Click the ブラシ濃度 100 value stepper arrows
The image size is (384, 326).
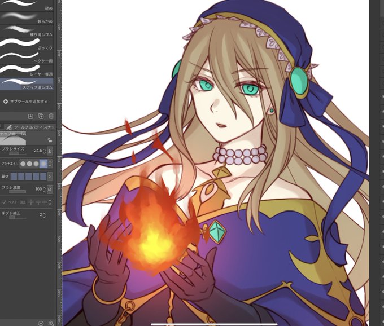pyautogui.click(x=44, y=190)
